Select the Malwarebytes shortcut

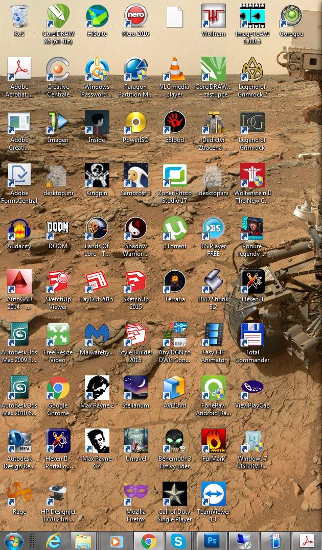97,335
